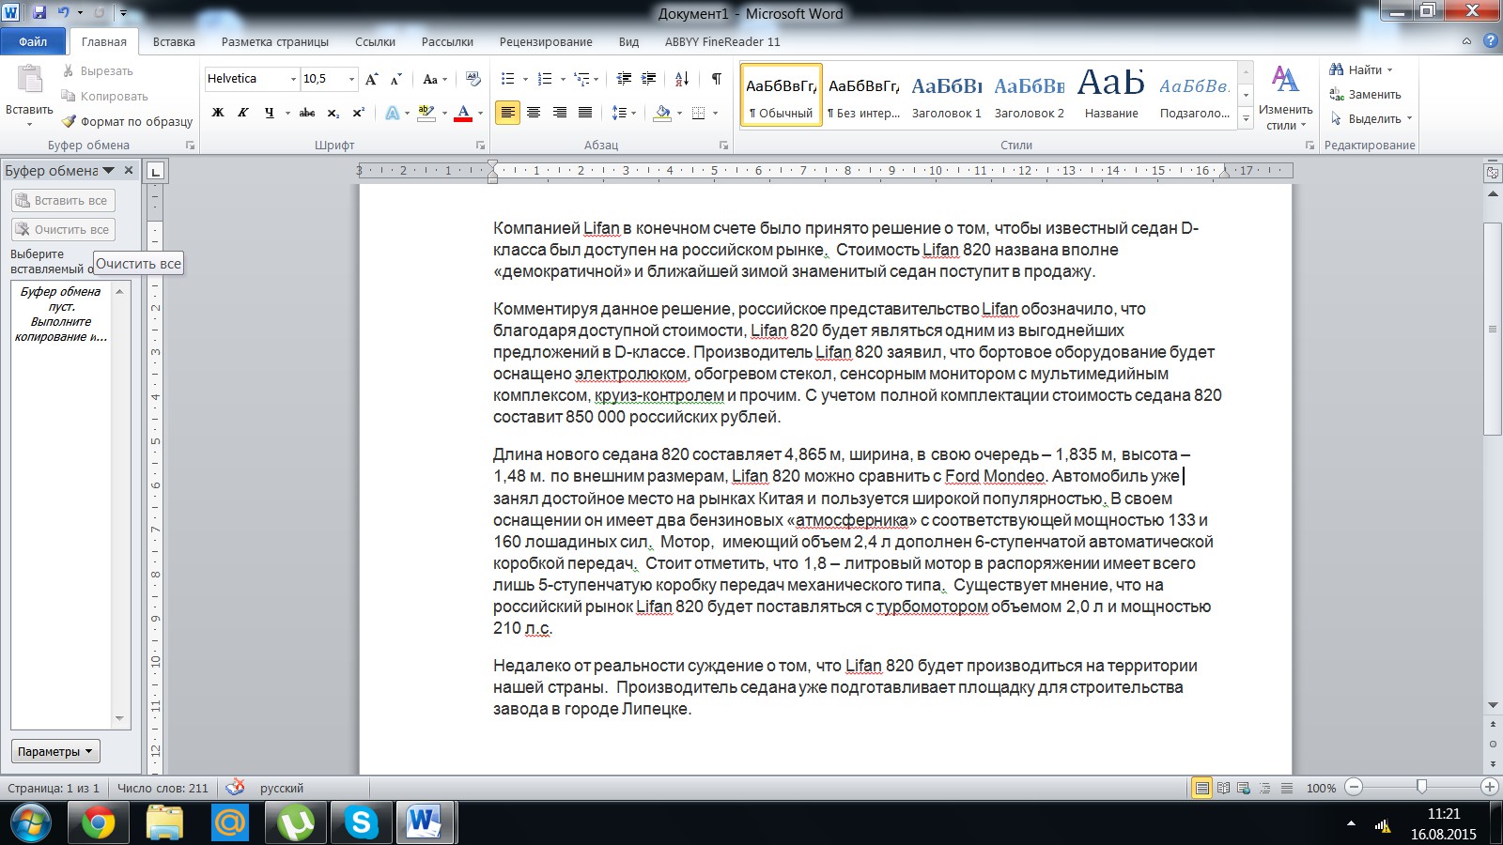Switch to Рецензирование tab
Screen dimensions: 1503x845
[546, 41]
